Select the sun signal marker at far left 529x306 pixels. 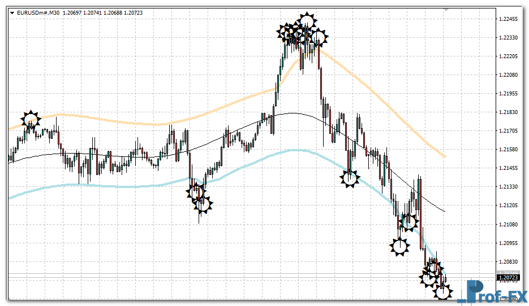click(x=31, y=119)
